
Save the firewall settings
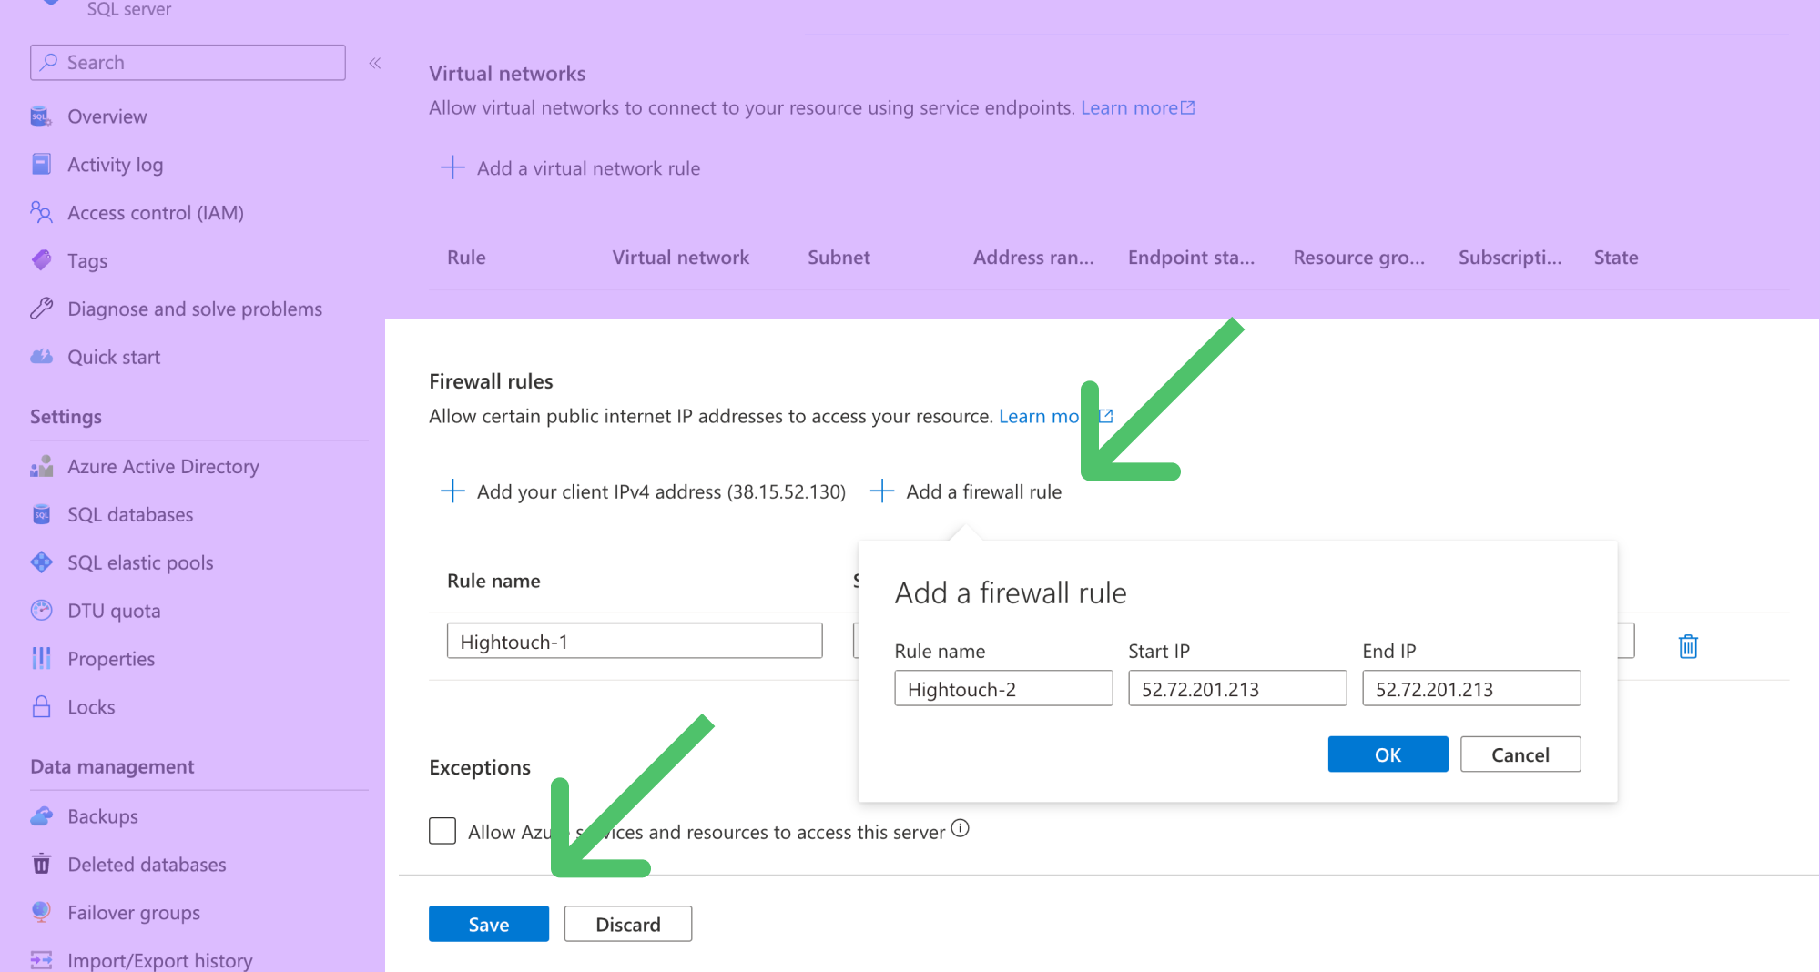[489, 924]
